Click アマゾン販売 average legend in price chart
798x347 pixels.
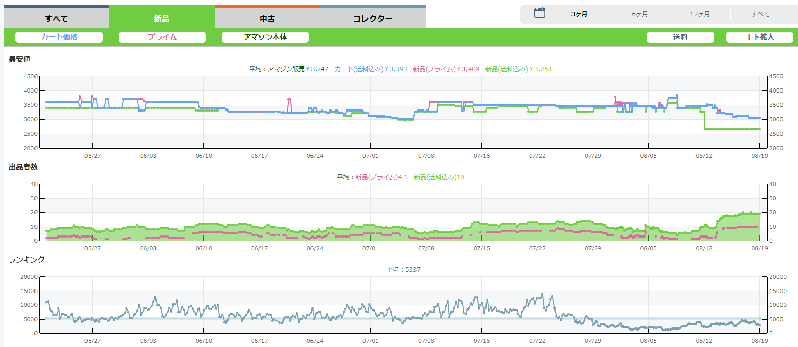point(298,69)
